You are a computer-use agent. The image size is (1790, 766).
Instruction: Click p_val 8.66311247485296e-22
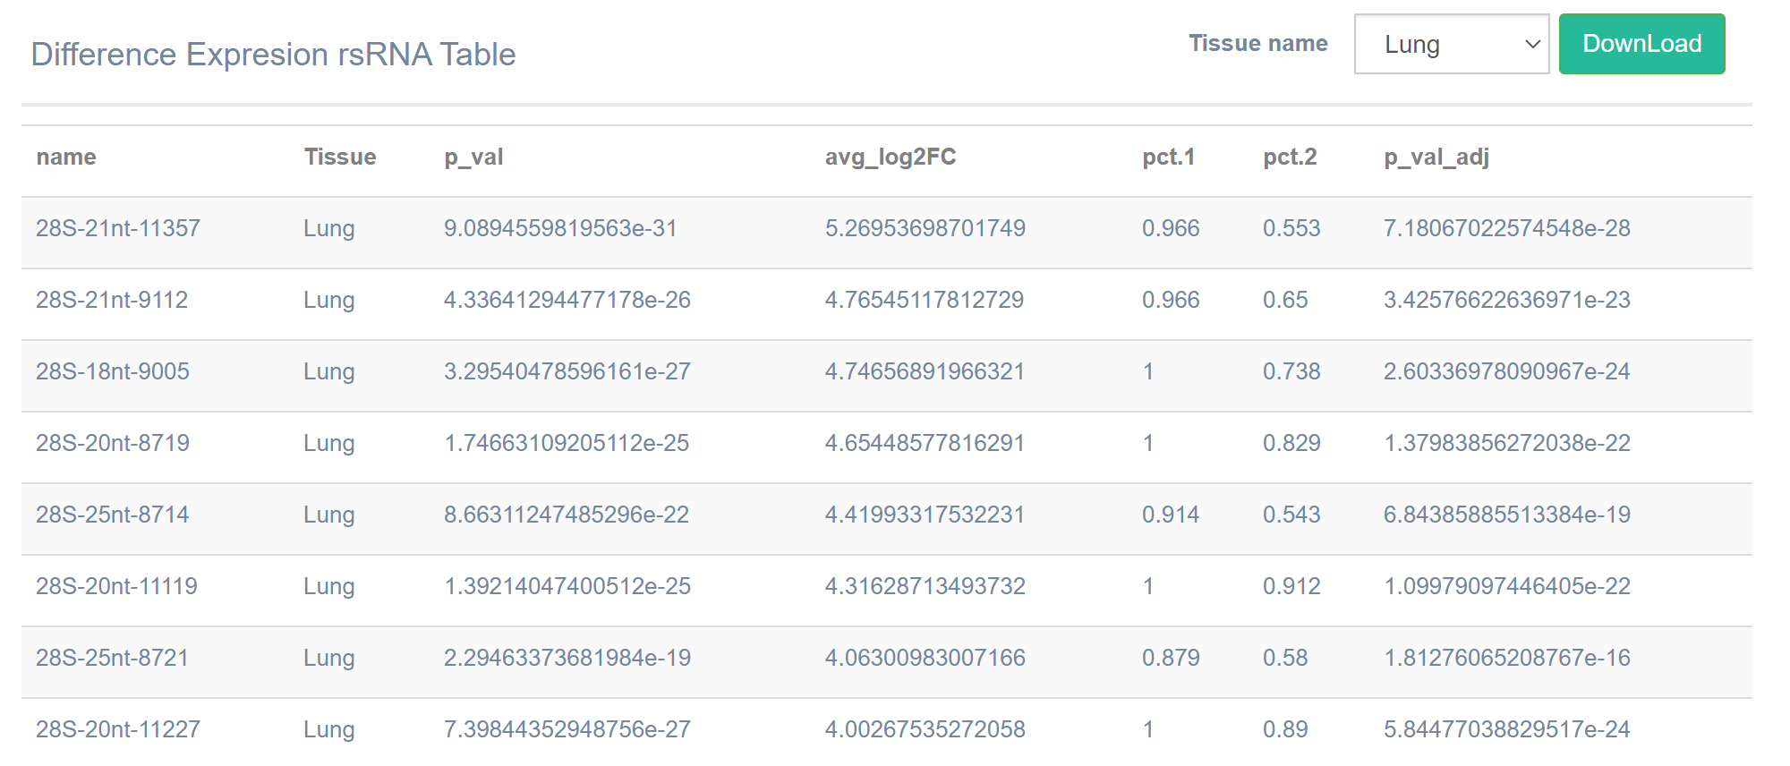567,515
